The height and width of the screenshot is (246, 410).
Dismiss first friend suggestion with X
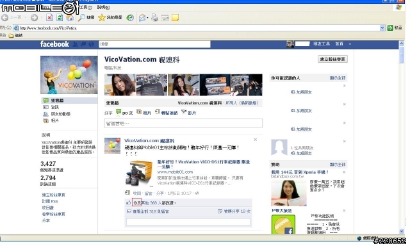coord(345,86)
